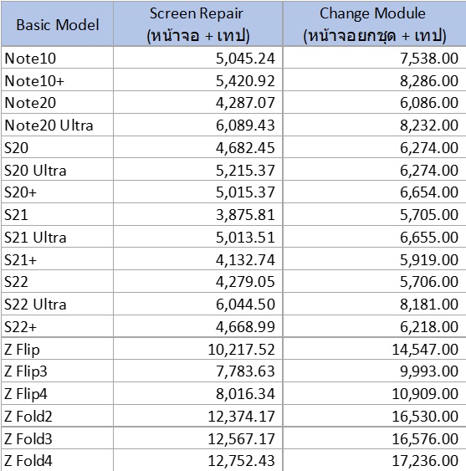
Task: Click the Z Flip4 model cell
Action: click(x=58, y=393)
